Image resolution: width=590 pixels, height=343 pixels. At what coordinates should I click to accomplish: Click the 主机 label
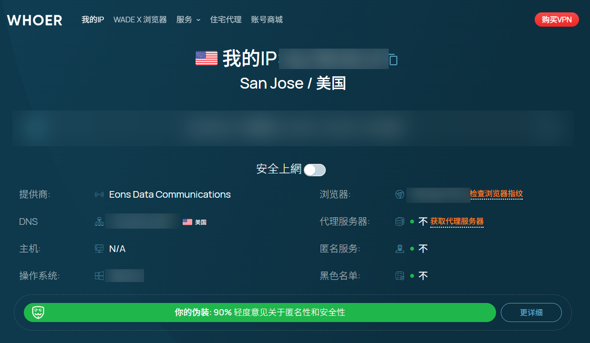pyautogui.click(x=30, y=249)
